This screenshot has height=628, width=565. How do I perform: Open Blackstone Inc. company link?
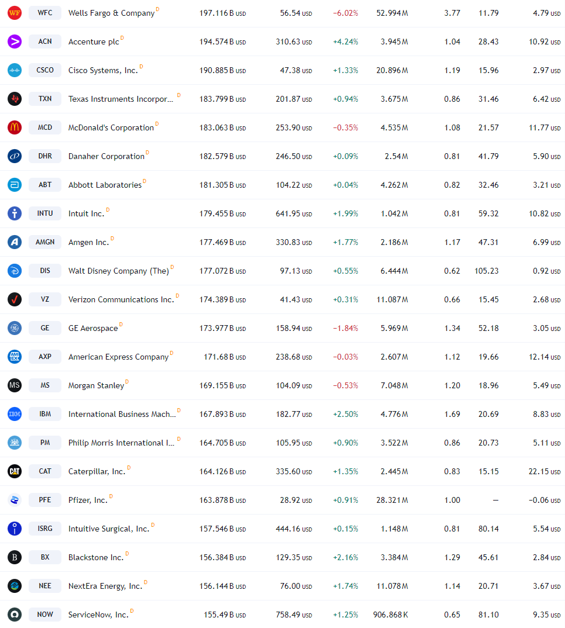(x=96, y=557)
